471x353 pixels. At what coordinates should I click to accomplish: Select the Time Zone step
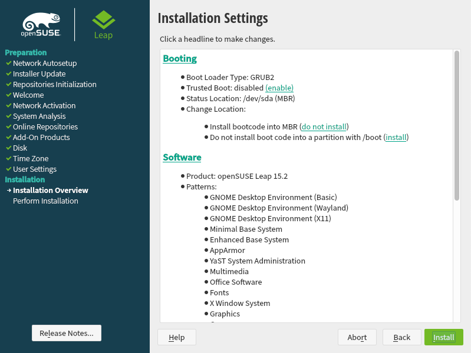(31, 158)
